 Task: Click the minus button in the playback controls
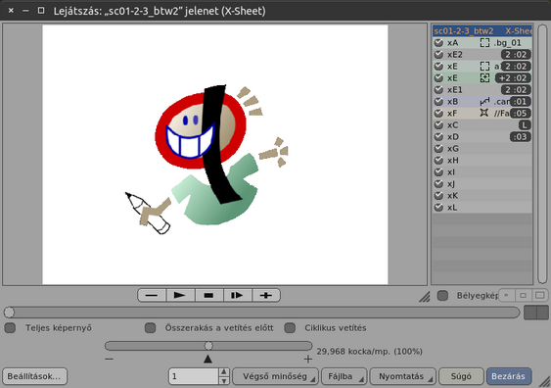[152, 295]
